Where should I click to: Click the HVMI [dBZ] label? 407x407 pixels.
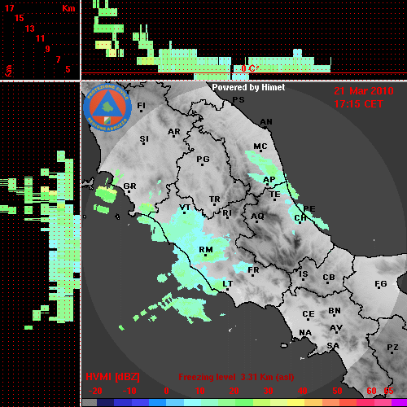[112, 377]
